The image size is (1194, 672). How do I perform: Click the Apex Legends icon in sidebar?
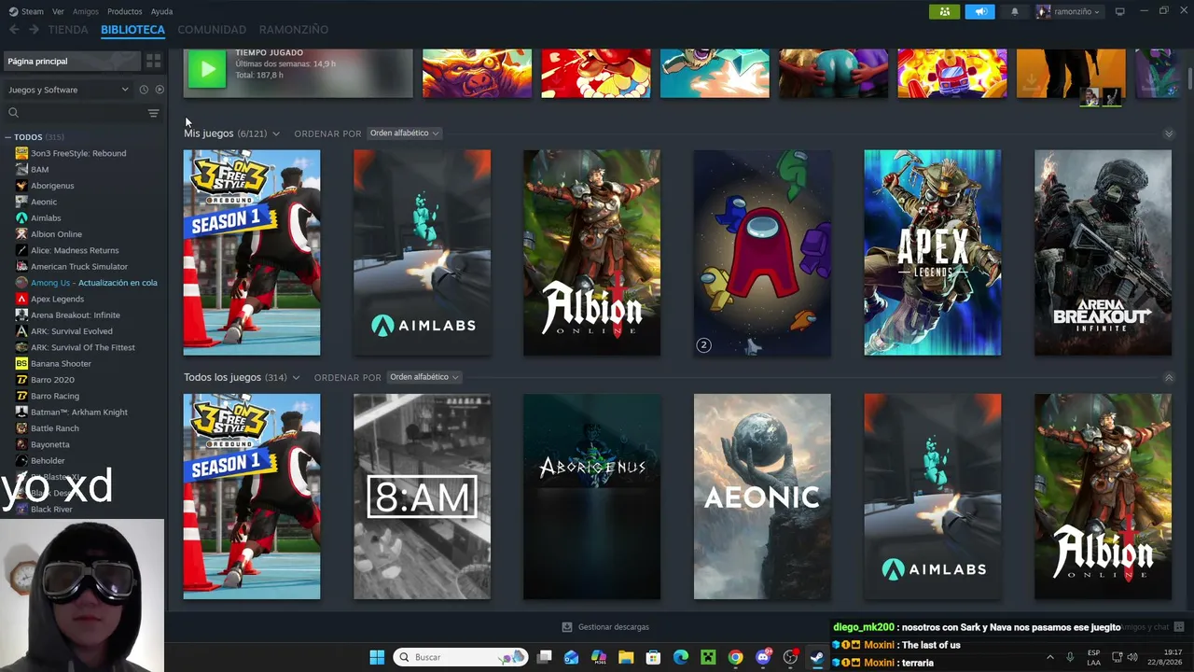(x=21, y=299)
